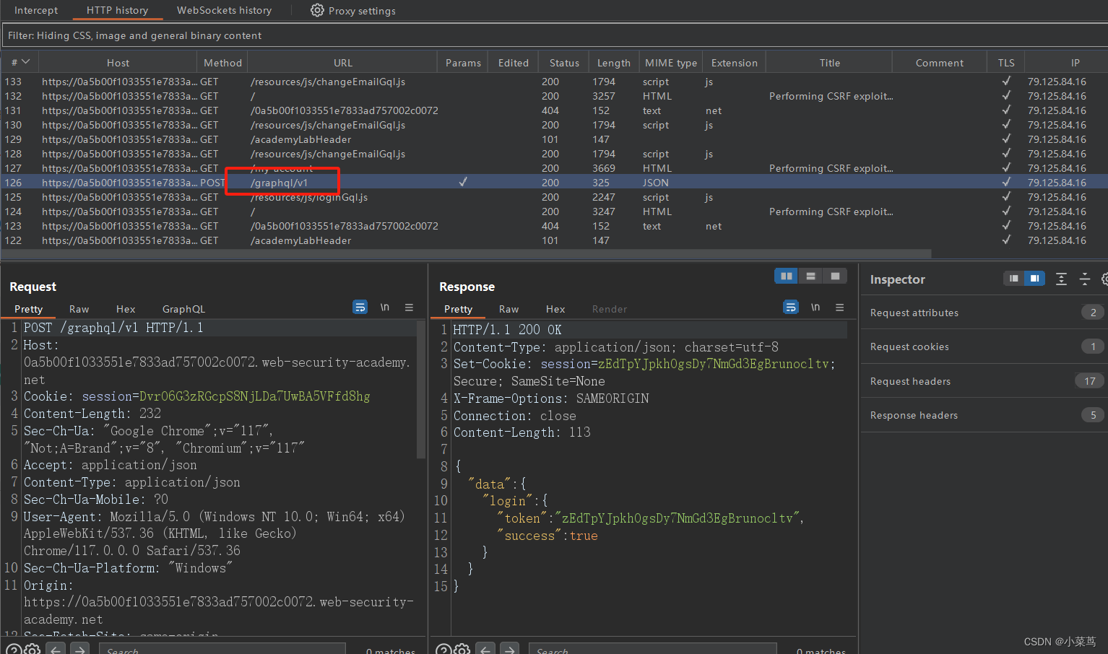This screenshot has width=1108, height=654.
Task: Open Proxy settings gear icon
Action: coord(317,10)
